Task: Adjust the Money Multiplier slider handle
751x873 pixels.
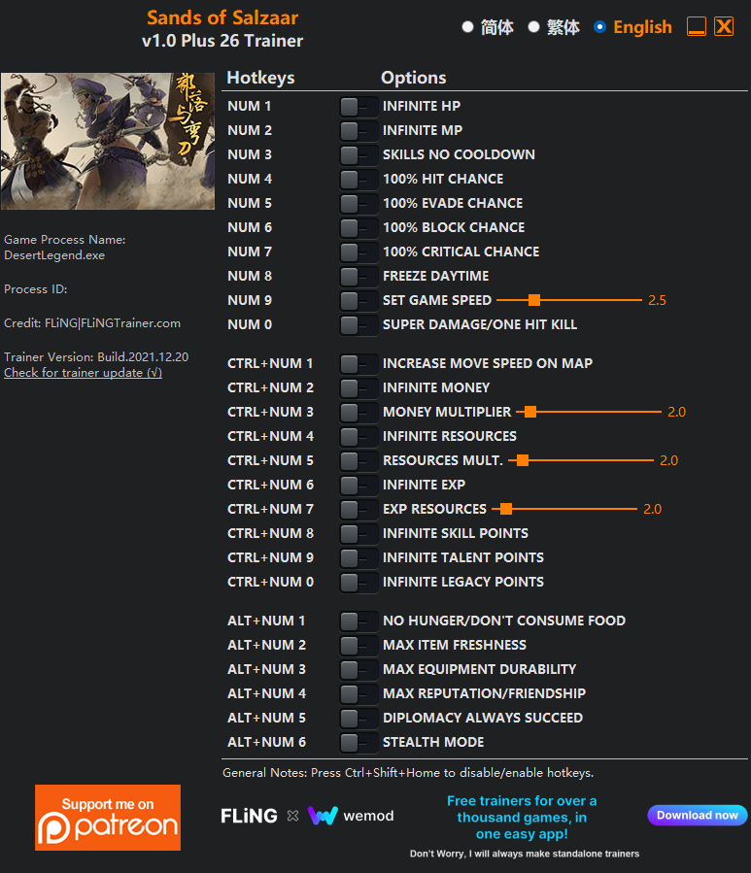Action: point(530,412)
